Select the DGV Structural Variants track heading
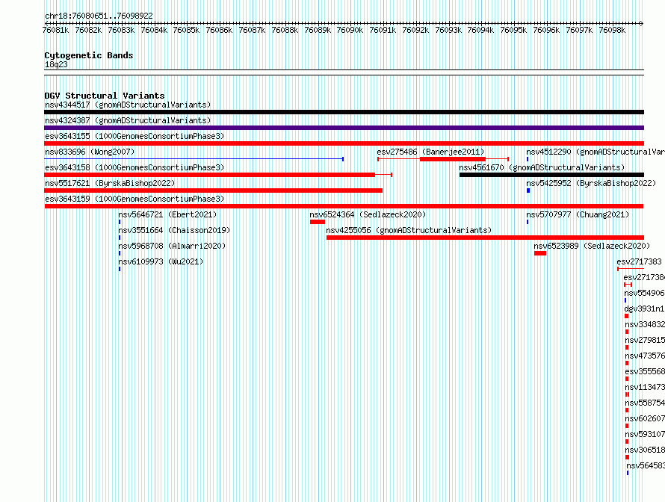This screenshot has height=502, width=665. tap(105, 96)
